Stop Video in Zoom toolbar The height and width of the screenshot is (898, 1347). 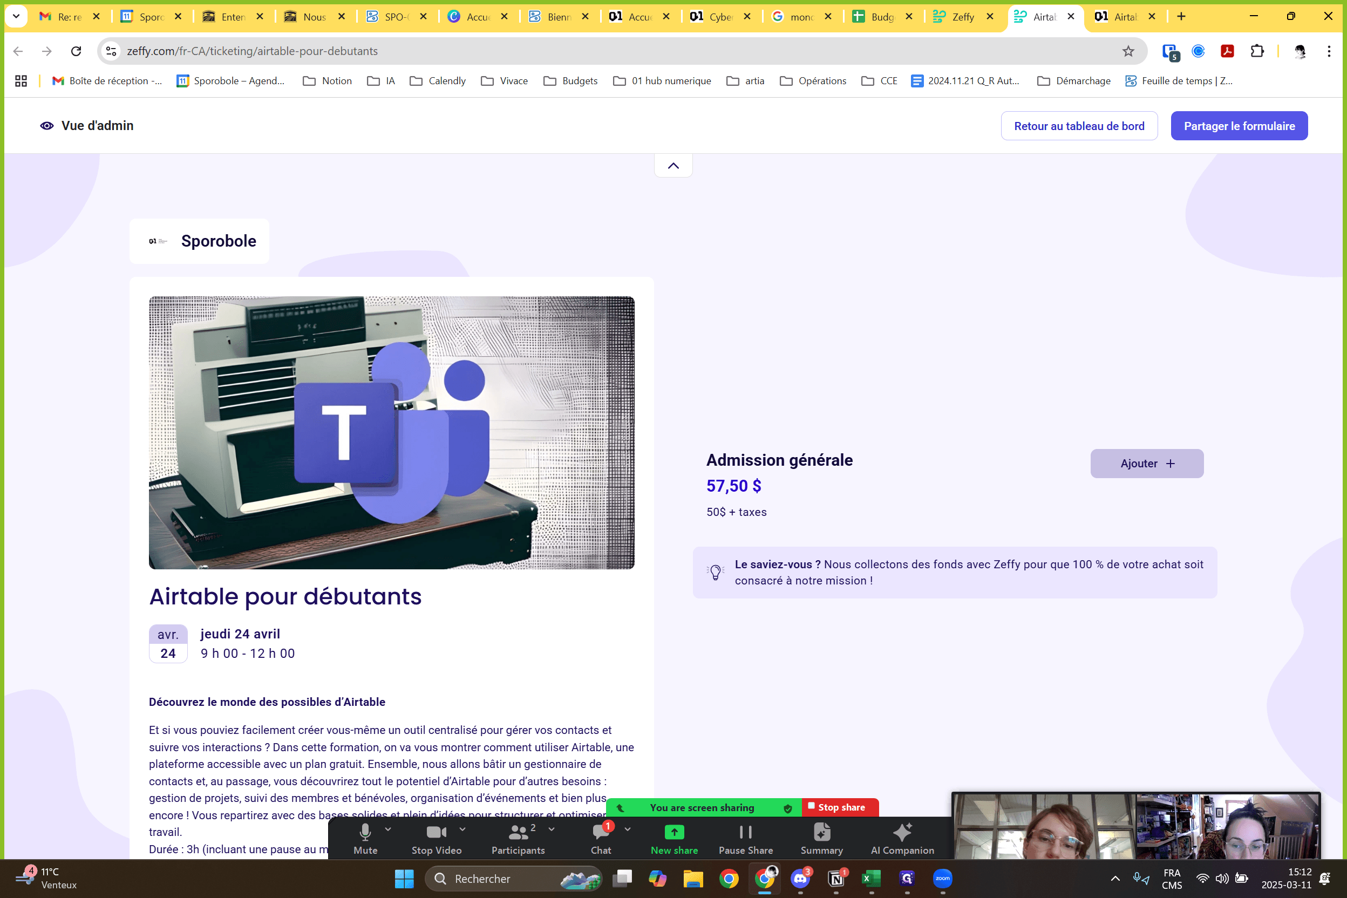pyautogui.click(x=437, y=839)
